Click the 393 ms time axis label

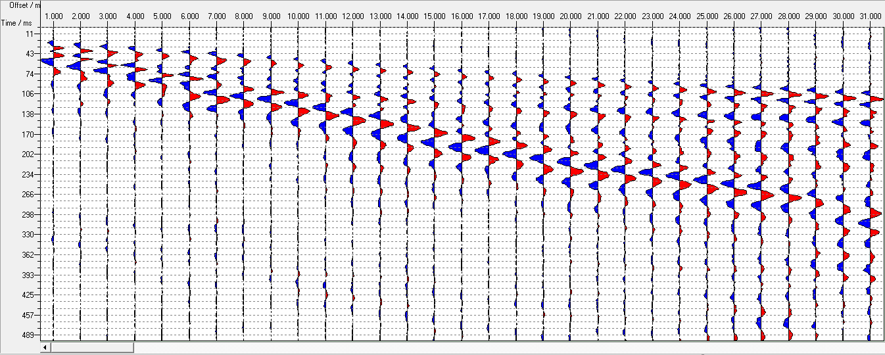coord(29,275)
